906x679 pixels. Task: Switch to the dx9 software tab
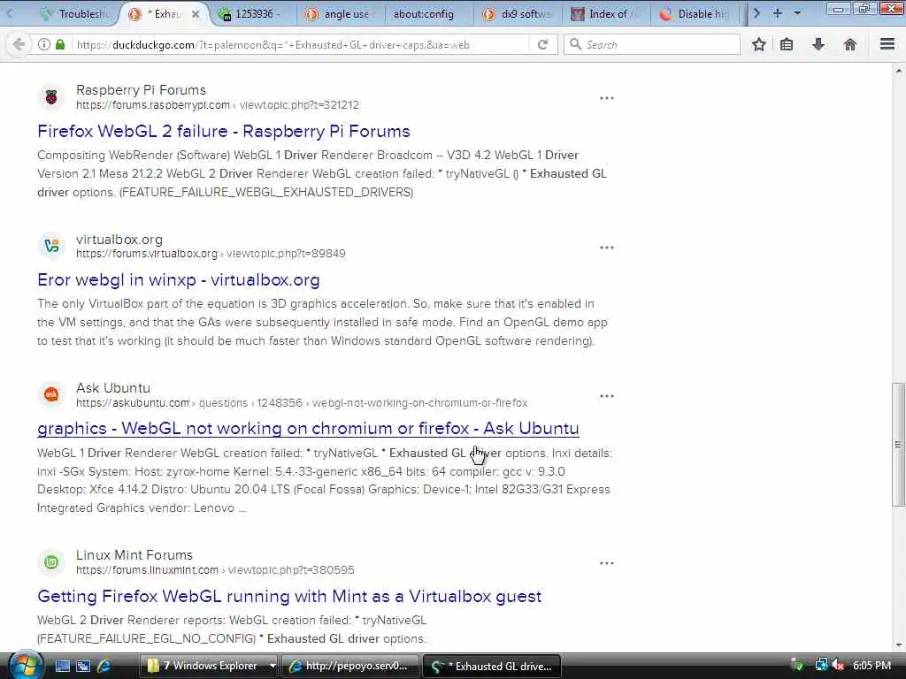518,14
